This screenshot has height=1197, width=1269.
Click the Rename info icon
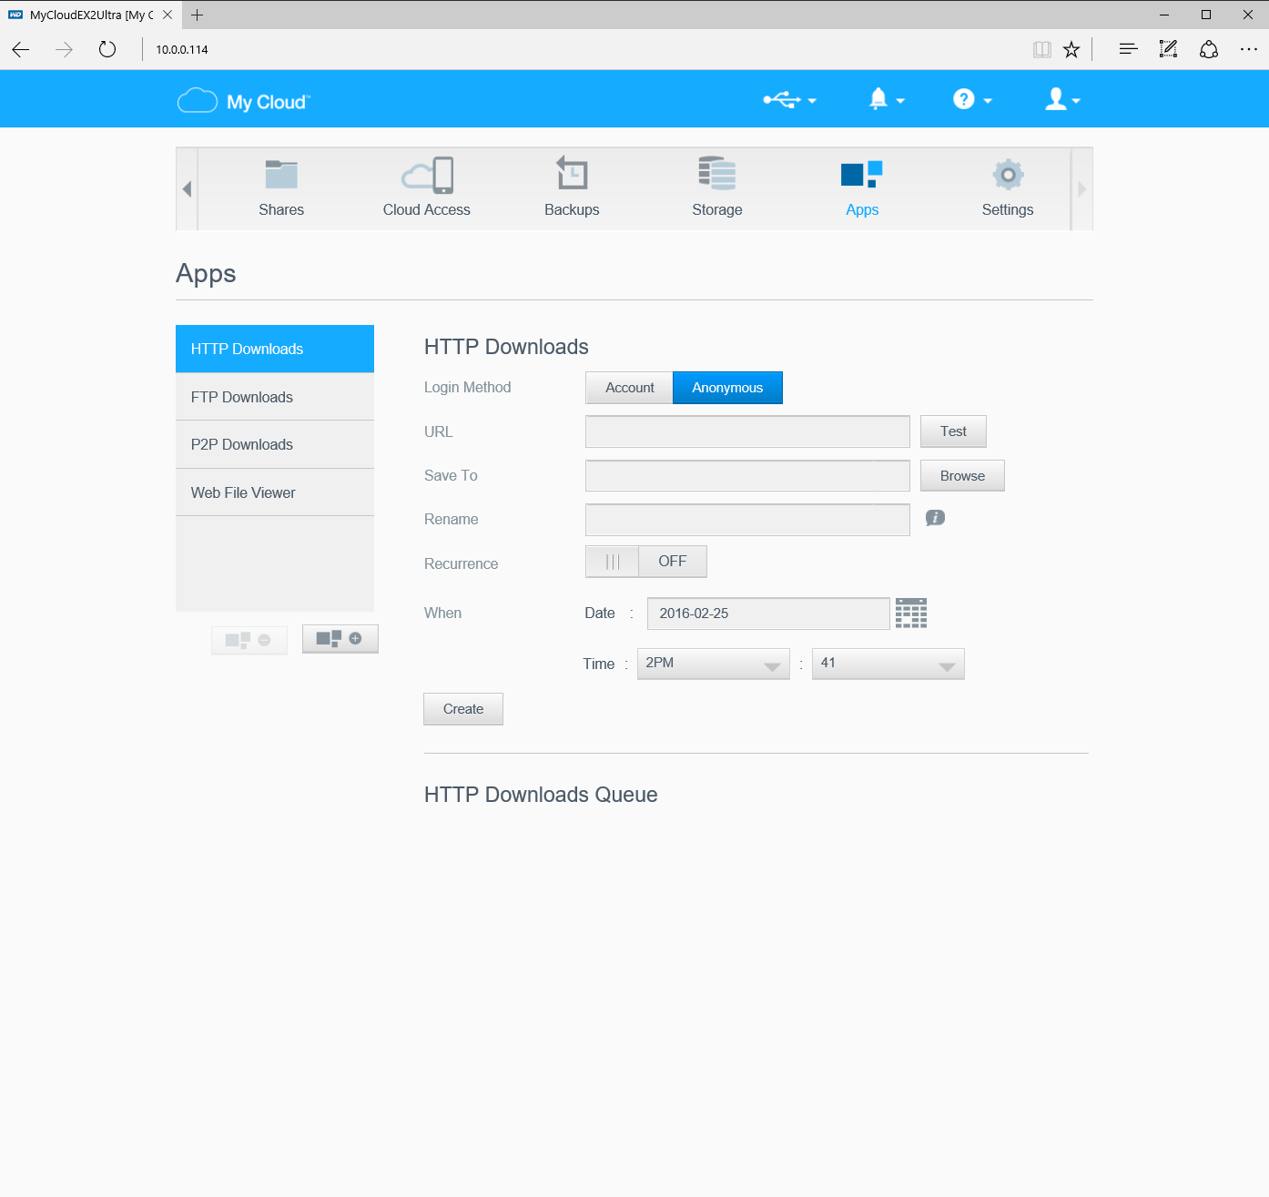[935, 518]
